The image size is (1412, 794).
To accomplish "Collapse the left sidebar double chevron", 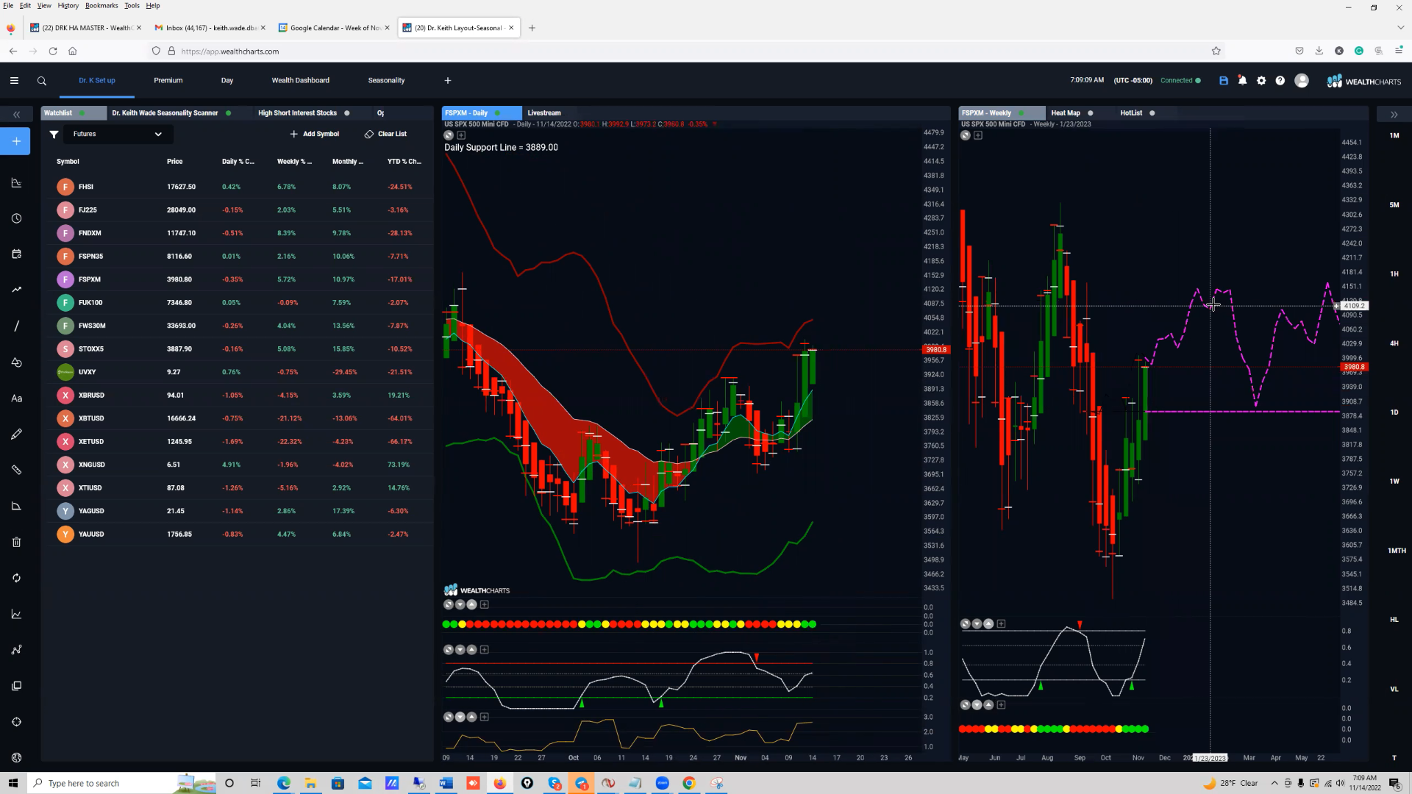I will 16,115.
